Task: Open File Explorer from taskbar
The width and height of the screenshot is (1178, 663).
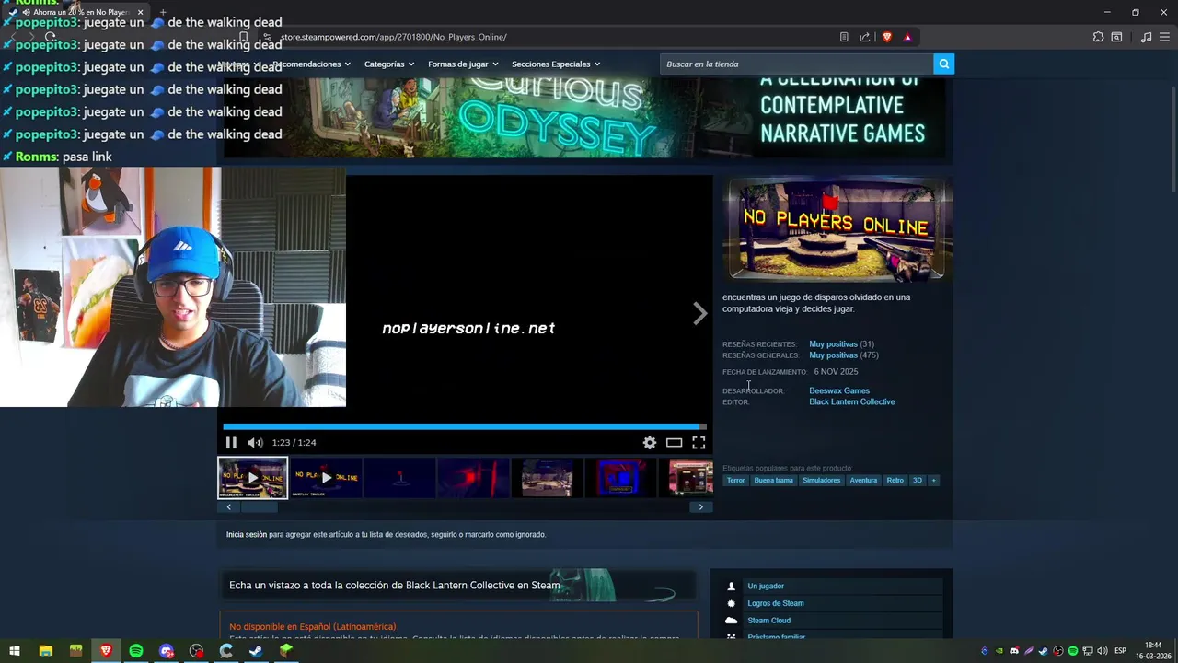Action: coord(45,651)
